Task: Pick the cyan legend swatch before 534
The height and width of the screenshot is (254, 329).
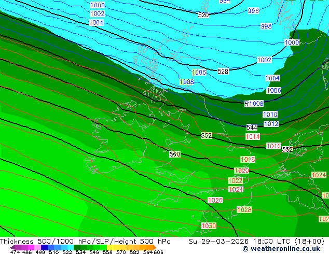Action: tap(71, 247)
